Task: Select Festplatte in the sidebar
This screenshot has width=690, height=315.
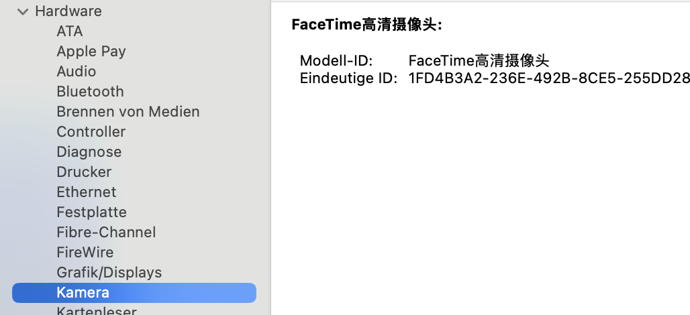Action: tap(91, 212)
